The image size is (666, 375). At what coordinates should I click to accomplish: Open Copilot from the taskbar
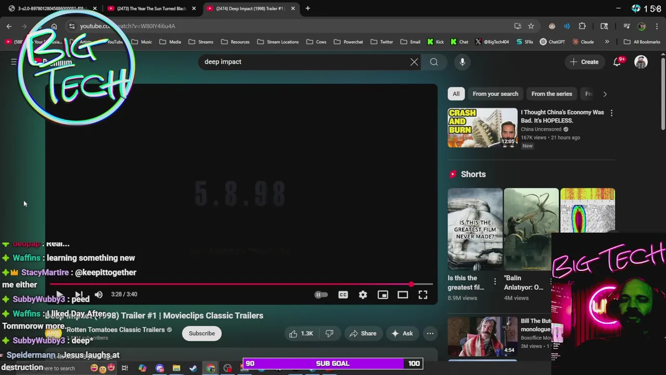[x=142, y=368]
